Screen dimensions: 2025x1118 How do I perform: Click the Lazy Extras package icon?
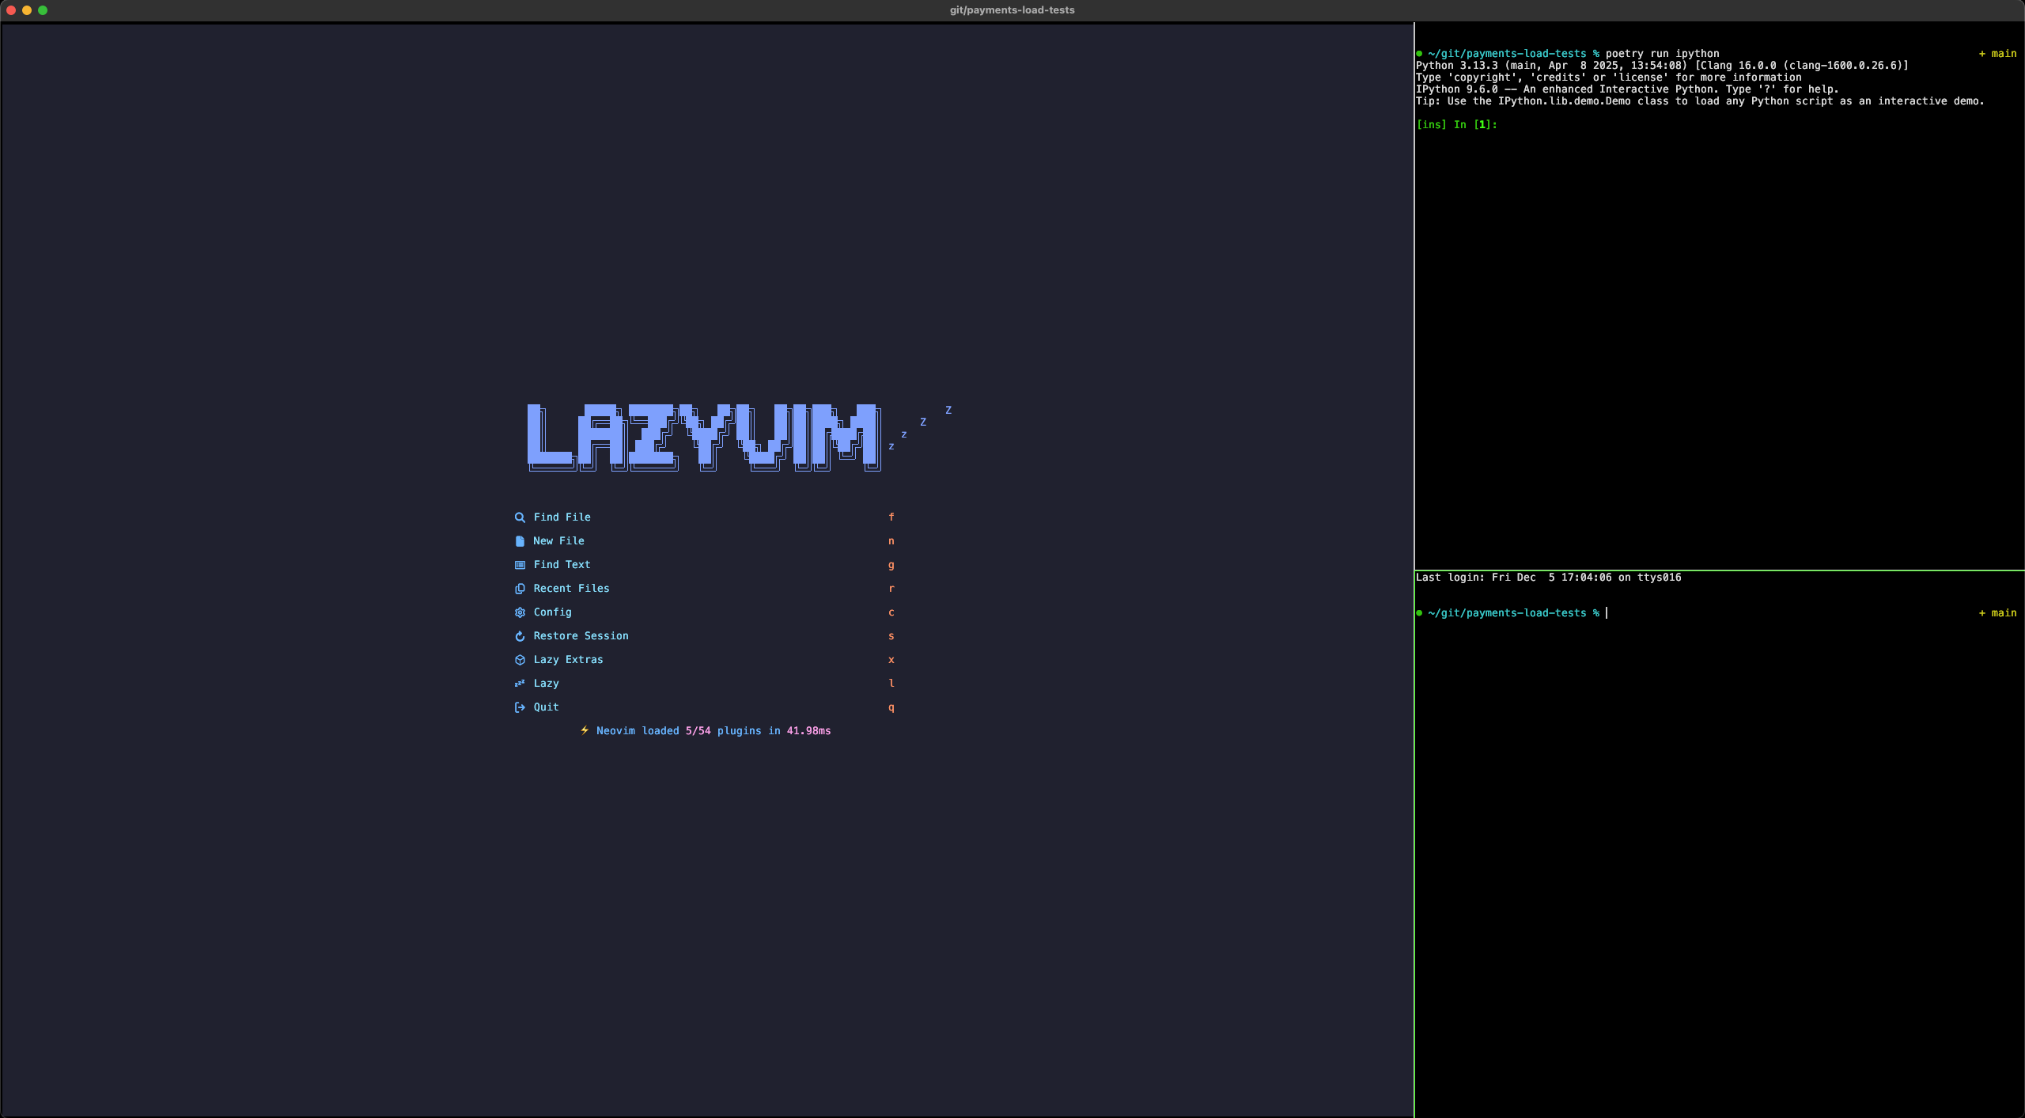click(520, 660)
